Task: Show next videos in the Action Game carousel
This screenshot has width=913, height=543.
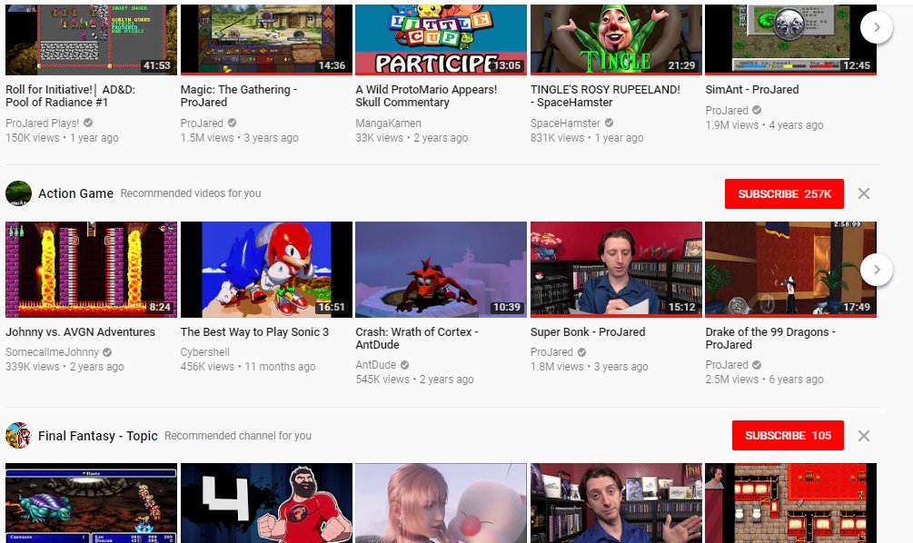Action: (x=877, y=270)
